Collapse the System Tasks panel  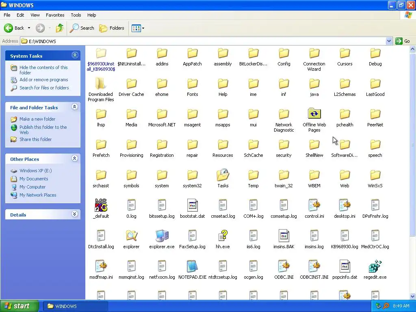coord(75,55)
